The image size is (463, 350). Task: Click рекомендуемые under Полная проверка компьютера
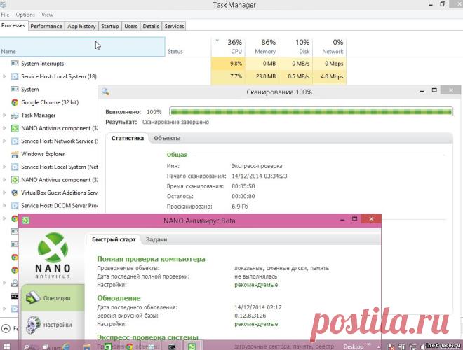tap(256, 285)
